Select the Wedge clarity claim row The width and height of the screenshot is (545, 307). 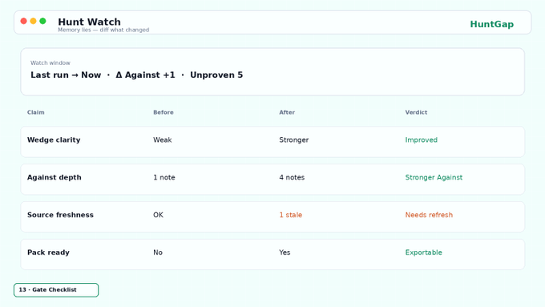click(272, 142)
